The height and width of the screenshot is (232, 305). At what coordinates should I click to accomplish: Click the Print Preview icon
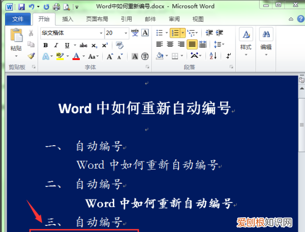click(67, 7)
